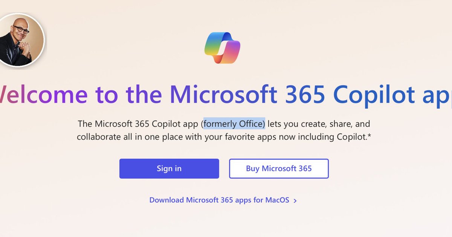Click the highlighted text formerly Office
452x237 pixels.
(x=234, y=124)
